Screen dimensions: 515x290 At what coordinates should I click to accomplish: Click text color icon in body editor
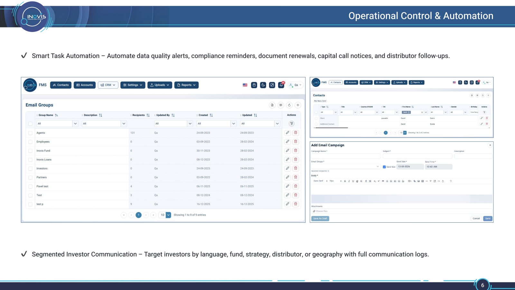point(366,181)
